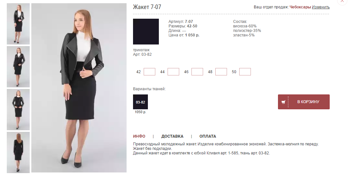Close the product popup with the X icon
This screenshot has width=350, height=176.
coord(342,1)
